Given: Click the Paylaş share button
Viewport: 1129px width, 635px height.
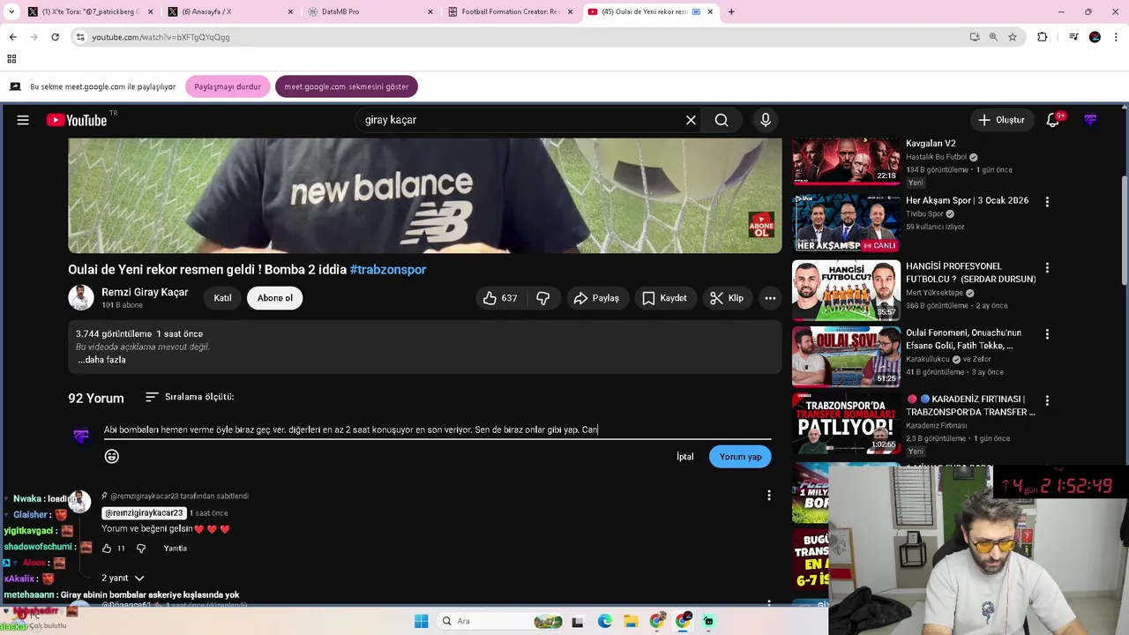Looking at the screenshot, I should [597, 298].
